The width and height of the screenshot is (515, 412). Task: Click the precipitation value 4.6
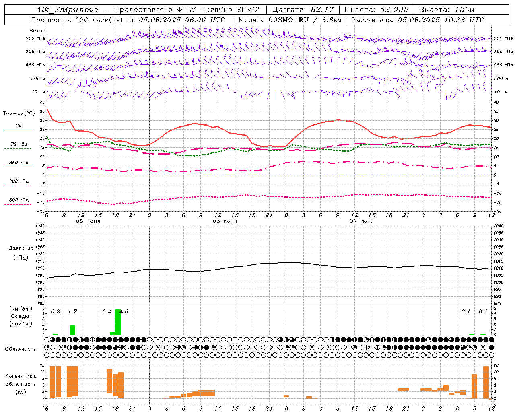click(x=124, y=312)
